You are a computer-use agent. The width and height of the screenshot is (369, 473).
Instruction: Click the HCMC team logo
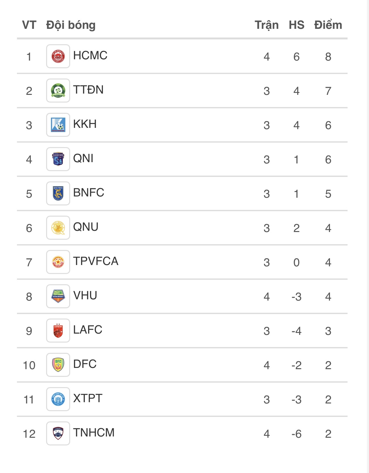[x=58, y=56]
